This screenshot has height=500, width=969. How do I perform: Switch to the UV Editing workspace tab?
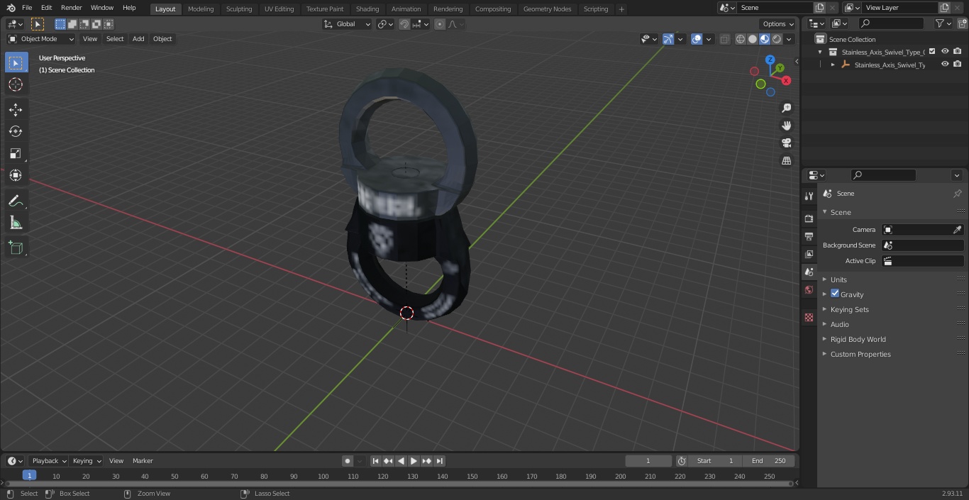pyautogui.click(x=279, y=9)
